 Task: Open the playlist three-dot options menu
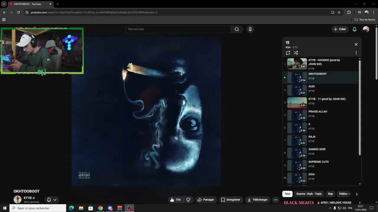(x=356, y=53)
